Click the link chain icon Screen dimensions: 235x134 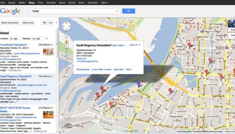tap(51, 23)
